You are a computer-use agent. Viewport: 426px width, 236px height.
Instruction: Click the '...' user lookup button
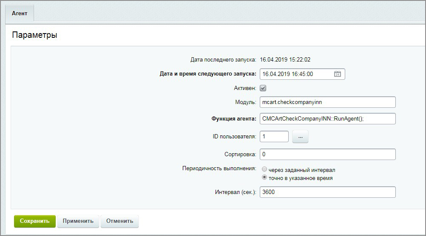[x=300, y=137]
